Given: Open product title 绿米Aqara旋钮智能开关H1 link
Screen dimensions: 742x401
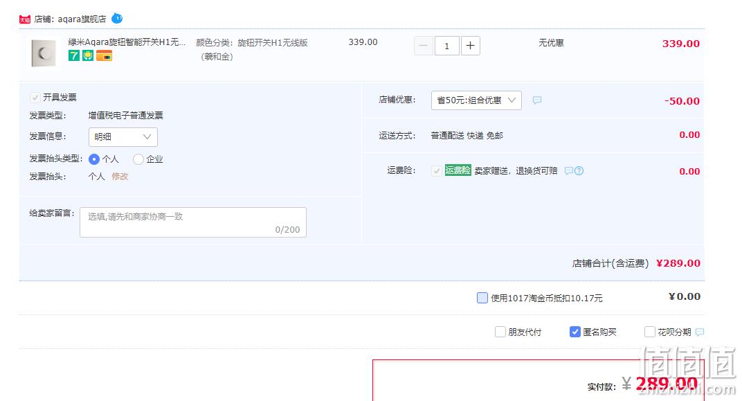Looking at the screenshot, I should tap(127, 42).
